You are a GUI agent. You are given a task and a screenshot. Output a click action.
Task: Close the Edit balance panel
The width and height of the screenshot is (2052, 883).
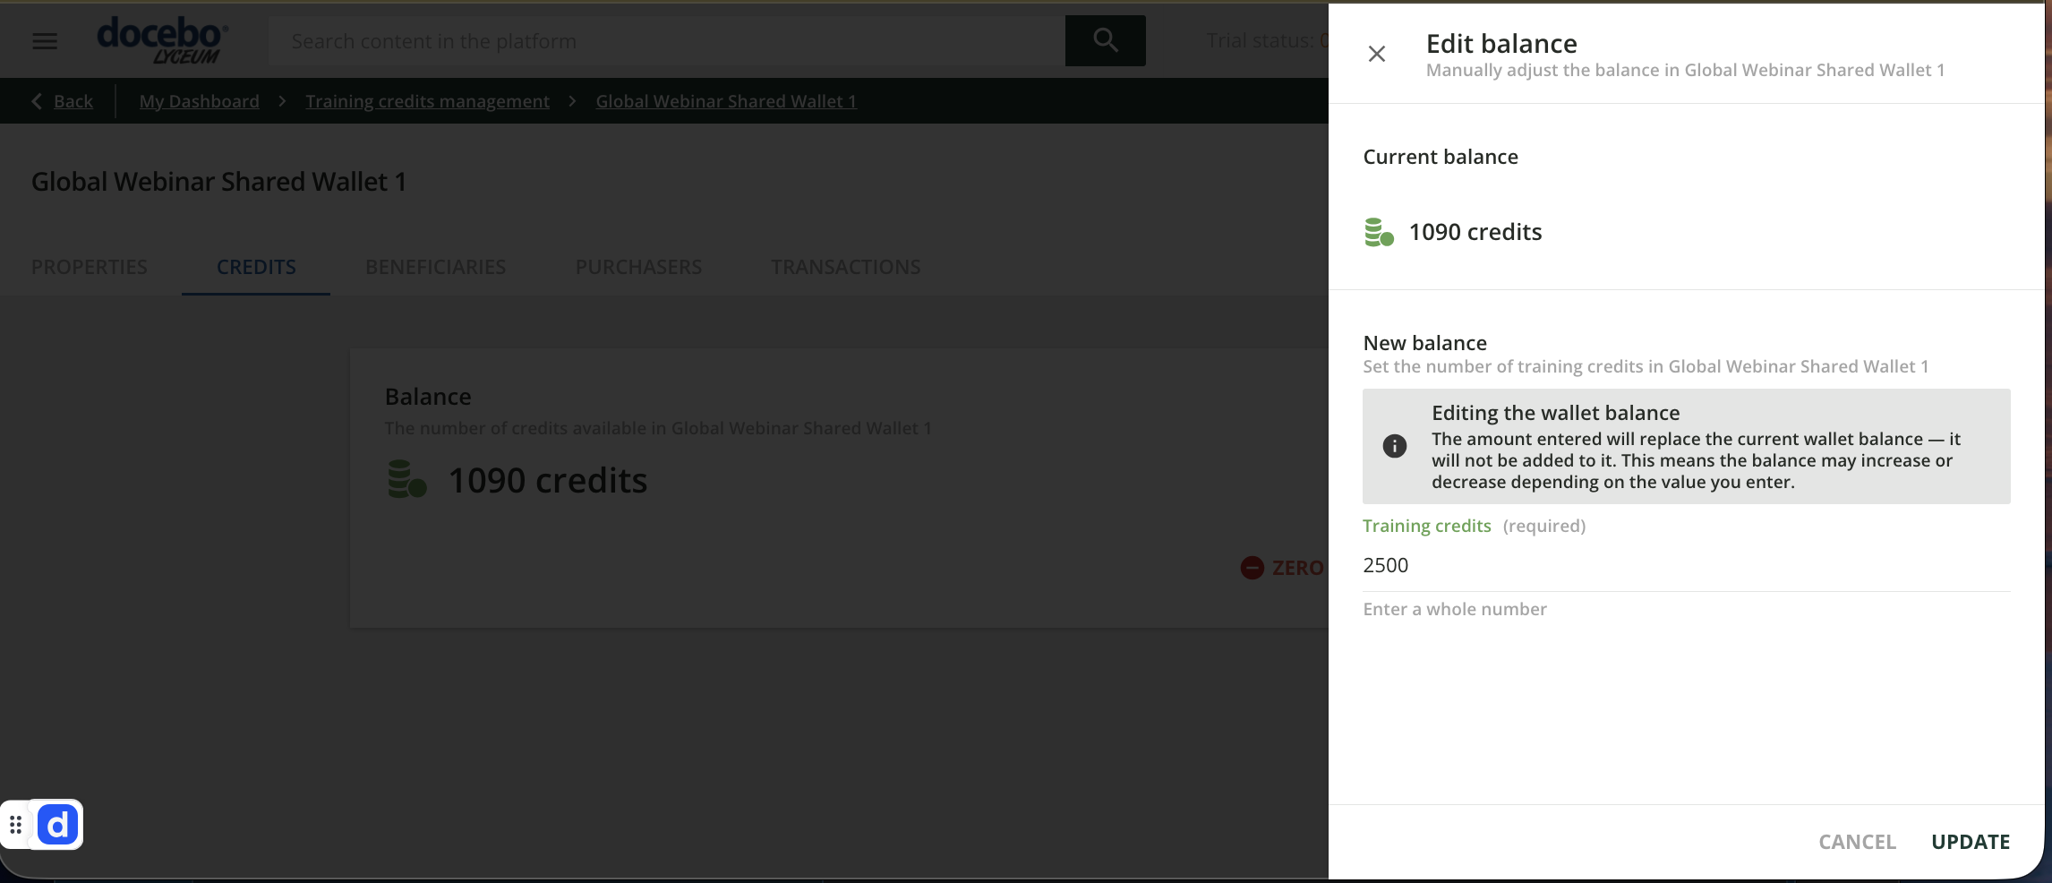tap(1376, 55)
